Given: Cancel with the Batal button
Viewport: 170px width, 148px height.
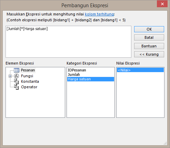Looking at the screenshot, I should pyautogui.click(x=149, y=37).
